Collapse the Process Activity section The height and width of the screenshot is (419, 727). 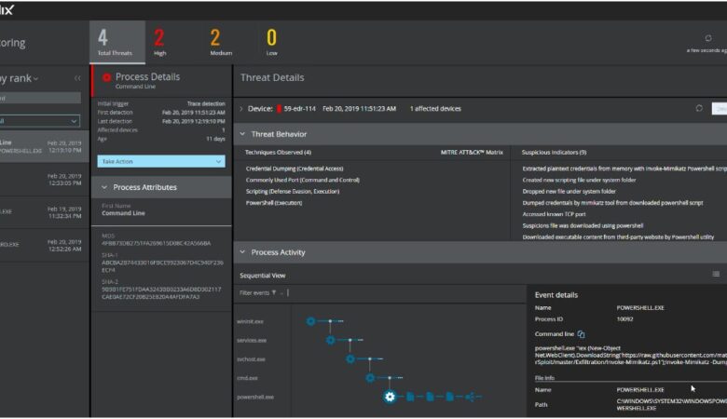[x=243, y=252]
